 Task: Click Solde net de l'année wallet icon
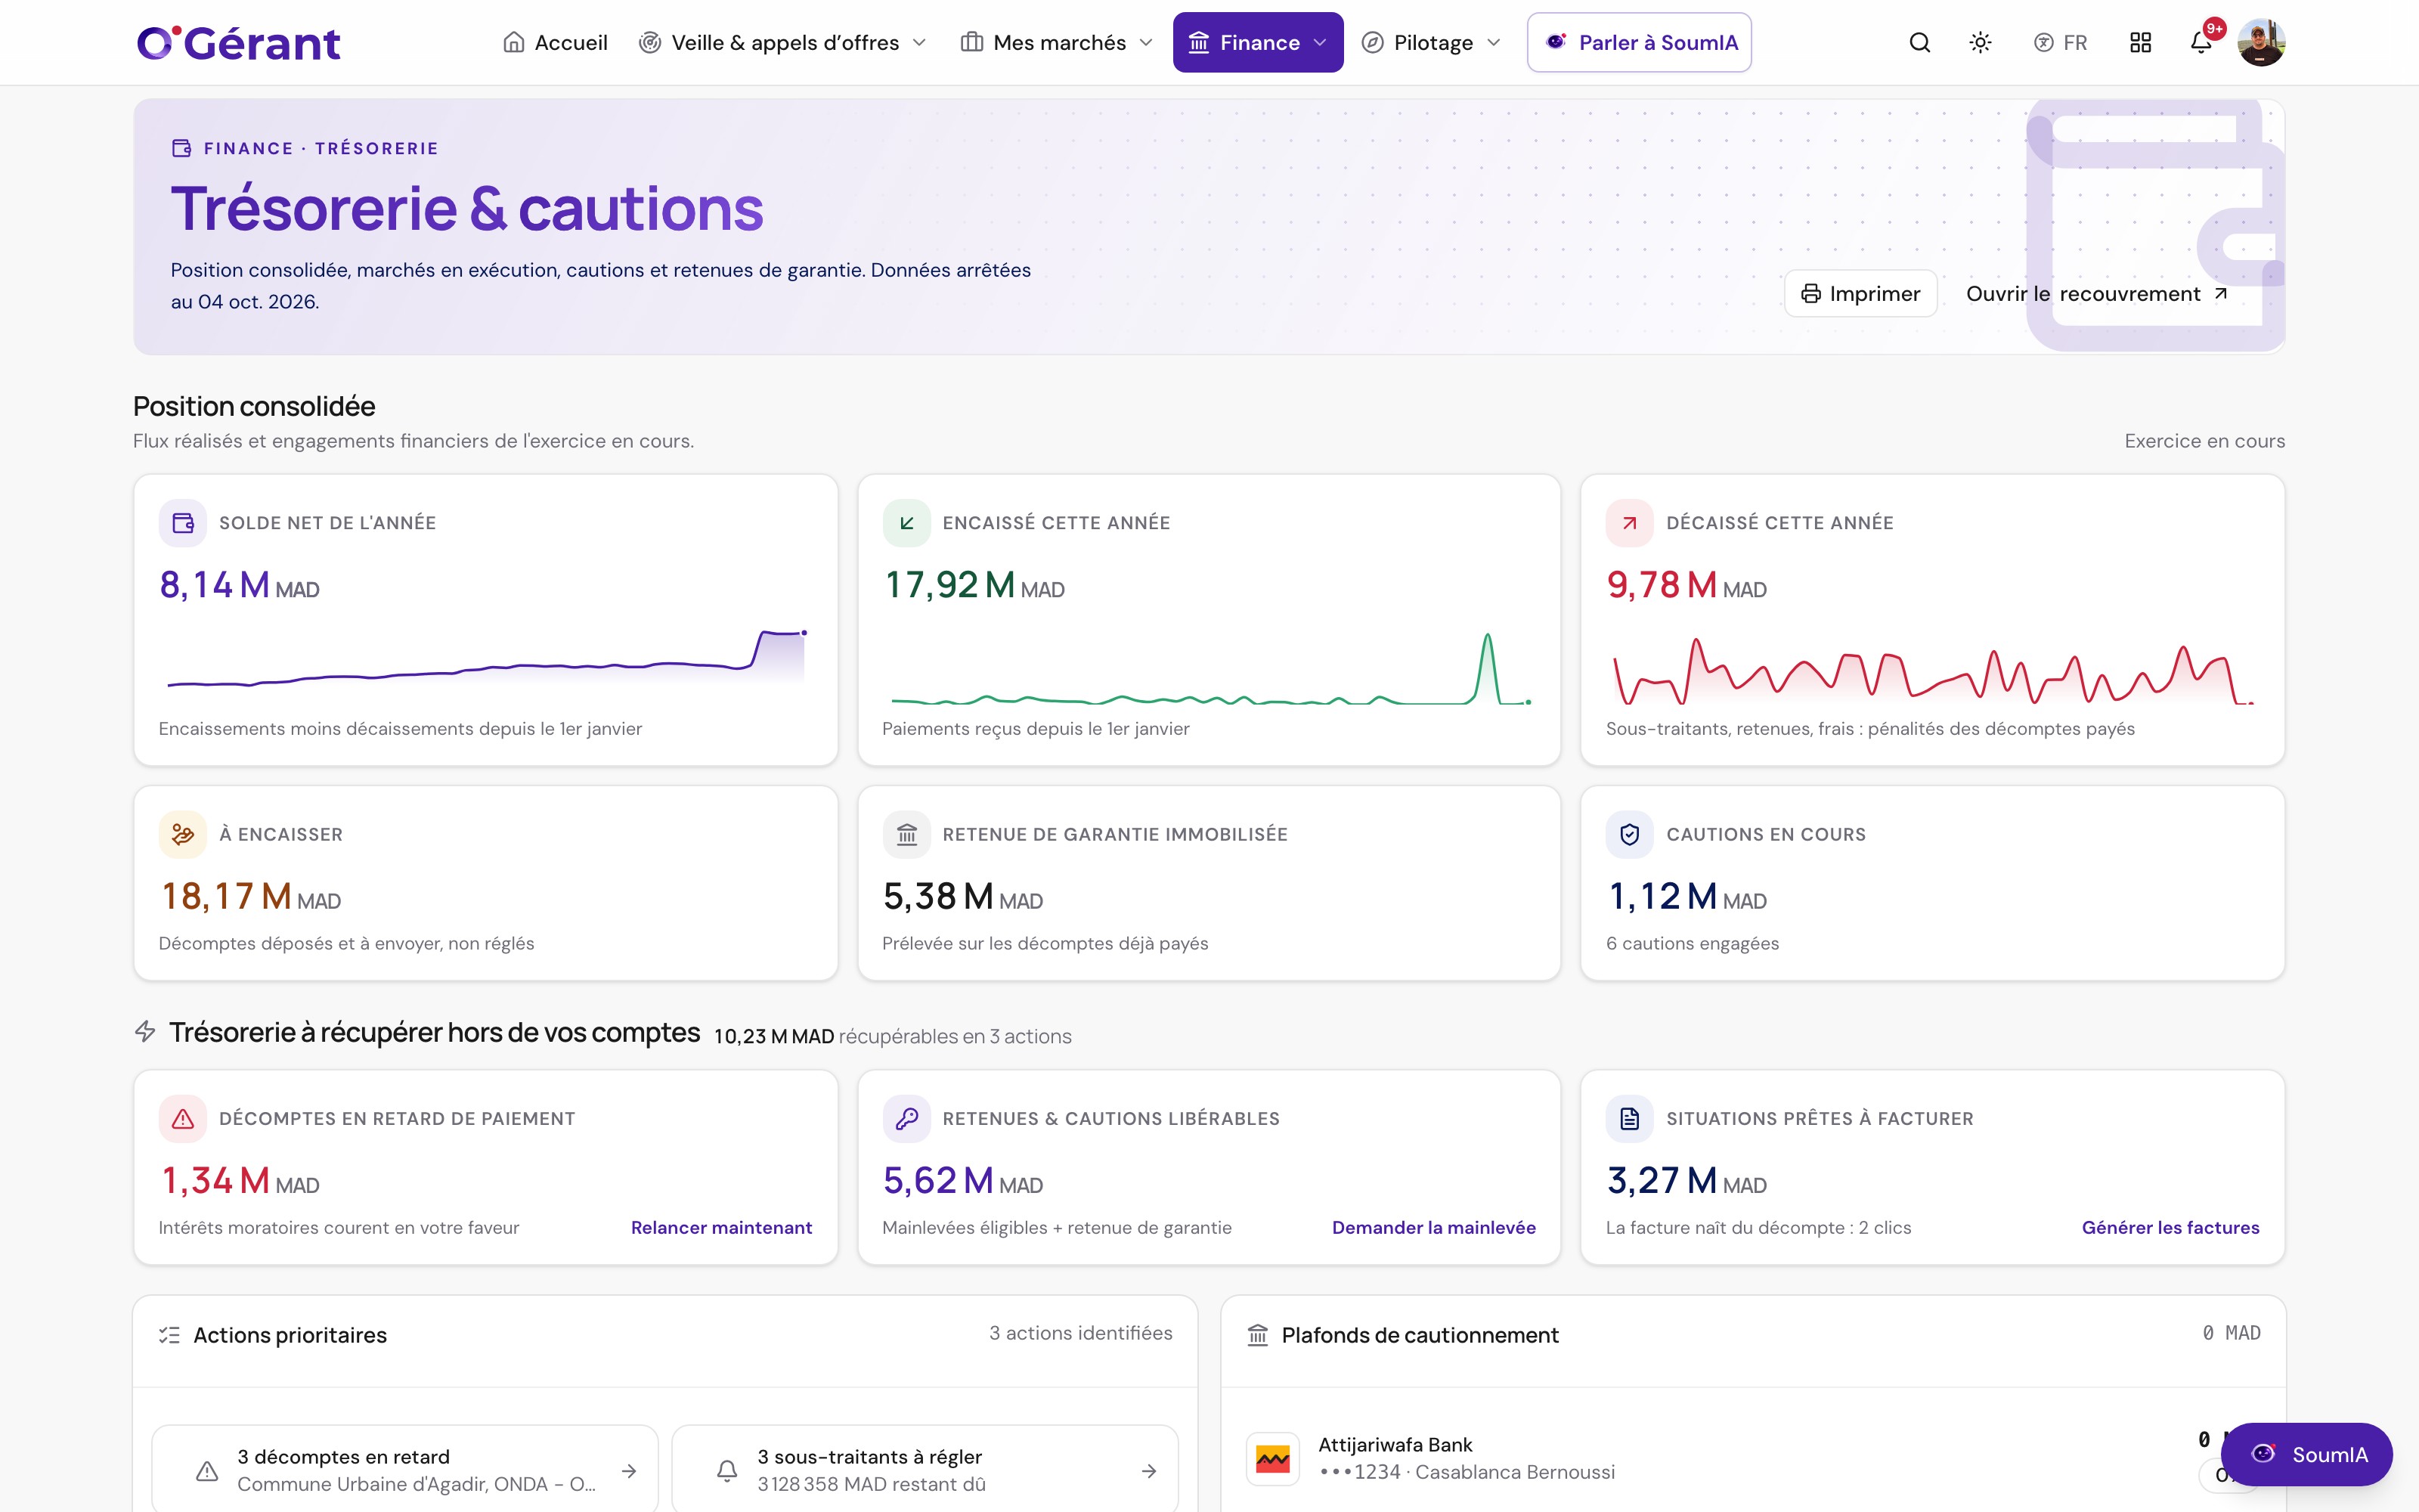(x=183, y=523)
